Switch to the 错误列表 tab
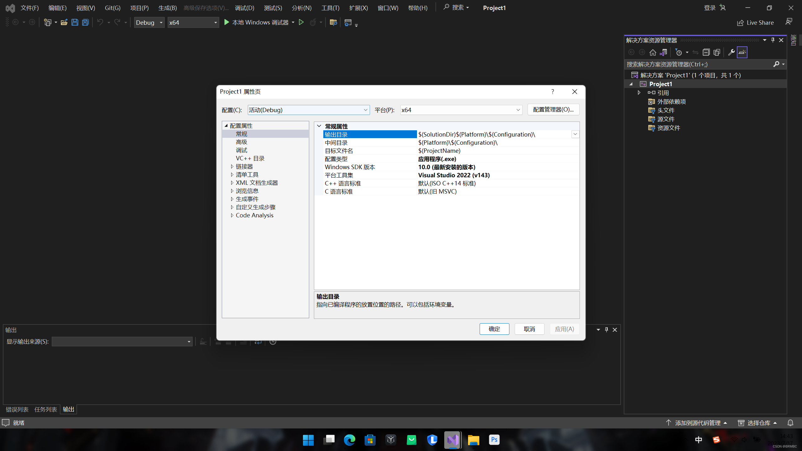Image resolution: width=802 pixels, height=451 pixels. pos(17,409)
